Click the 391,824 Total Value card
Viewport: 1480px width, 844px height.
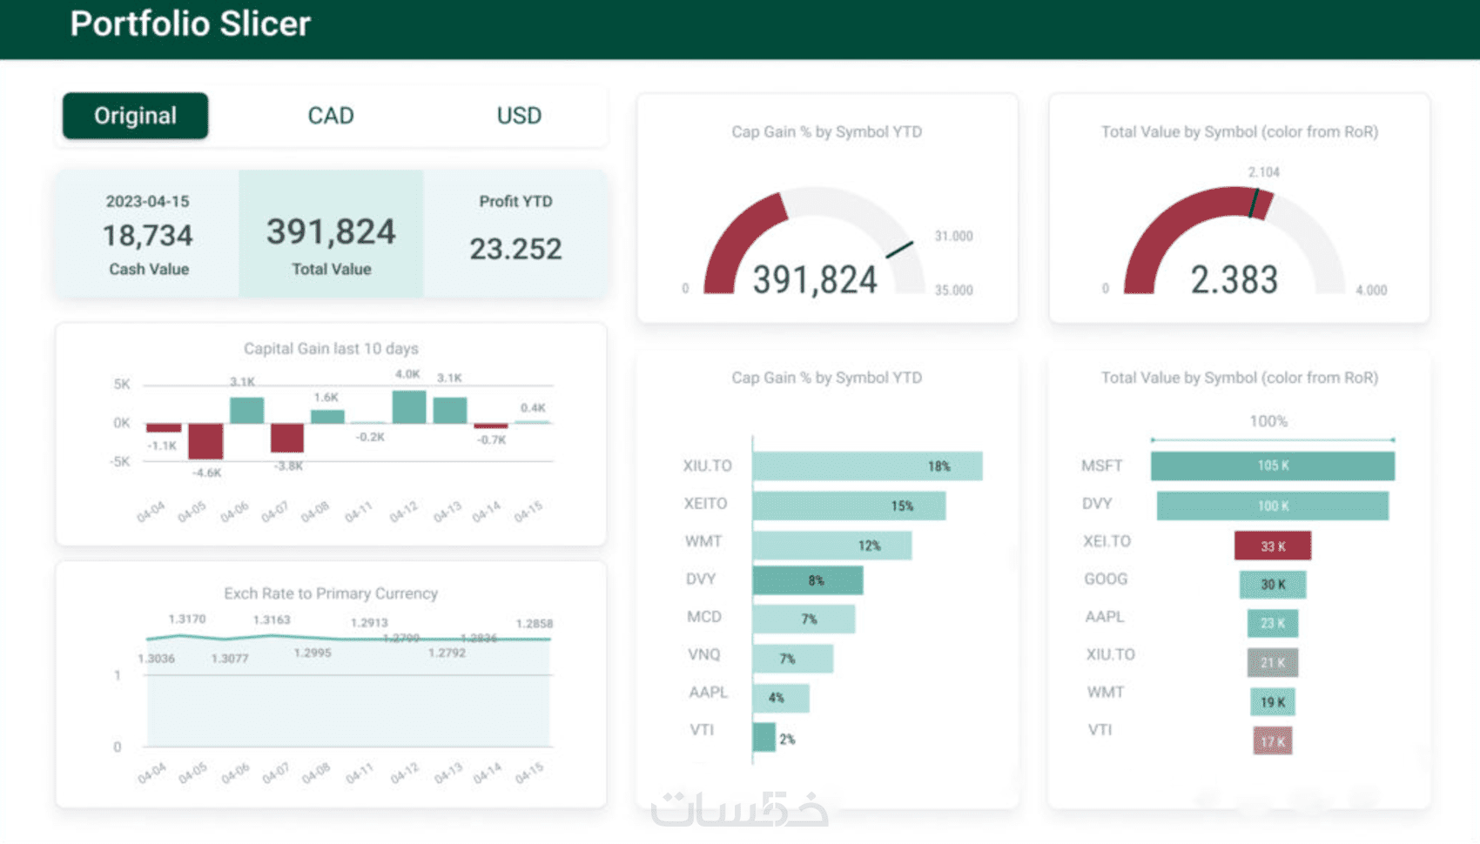point(331,234)
